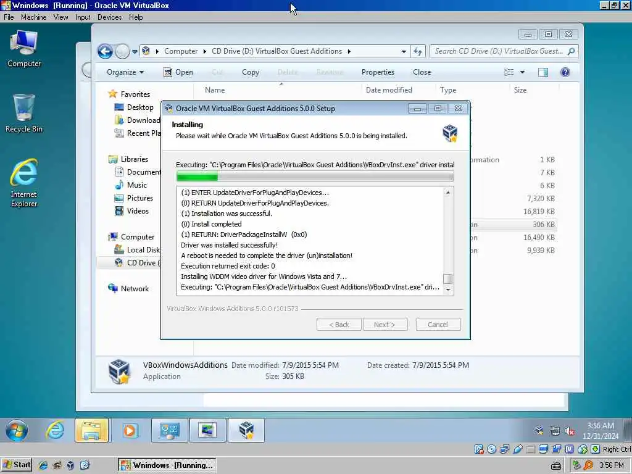Screen dimensions: 632x474
Task: Open the Devices menu in VirtualBox
Action: point(109,17)
